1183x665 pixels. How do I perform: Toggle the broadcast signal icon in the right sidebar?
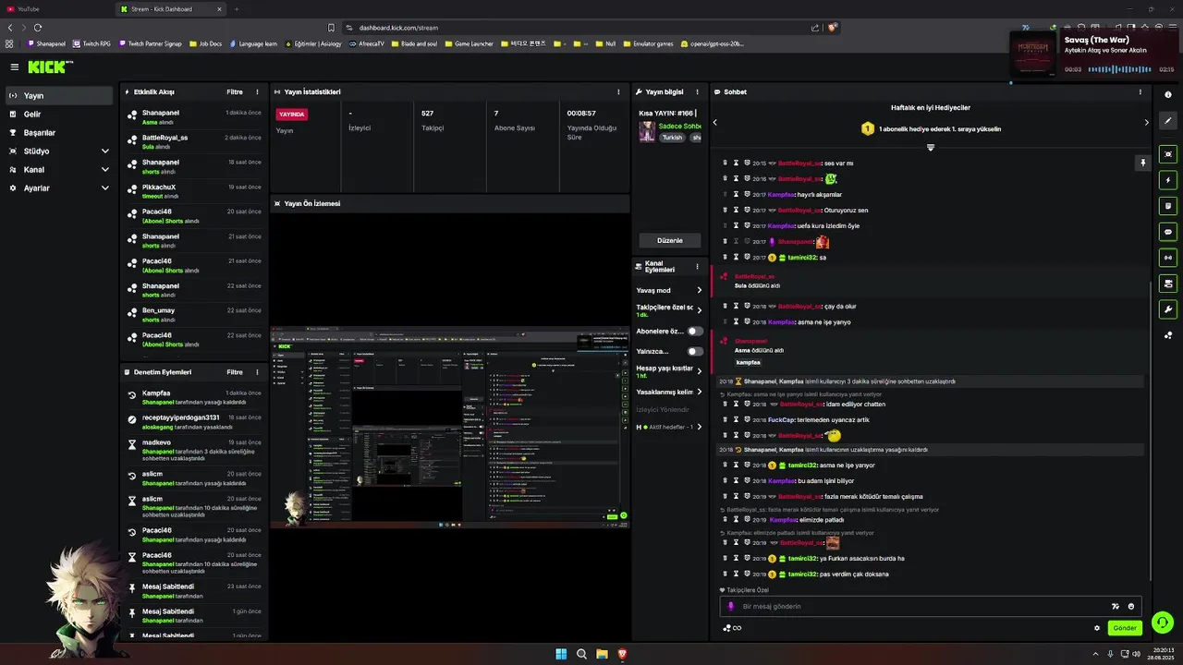tap(1168, 258)
